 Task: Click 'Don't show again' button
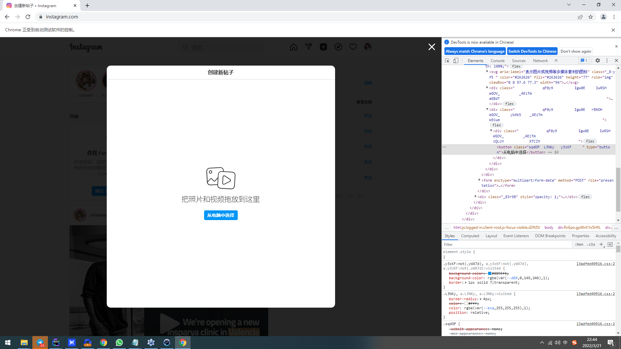pos(576,51)
